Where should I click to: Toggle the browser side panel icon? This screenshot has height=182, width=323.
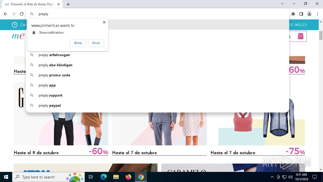click(x=301, y=14)
